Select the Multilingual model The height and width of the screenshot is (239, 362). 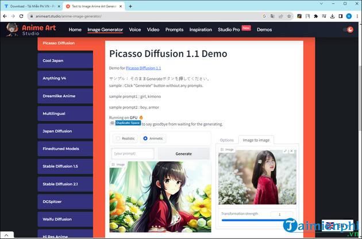66,113
